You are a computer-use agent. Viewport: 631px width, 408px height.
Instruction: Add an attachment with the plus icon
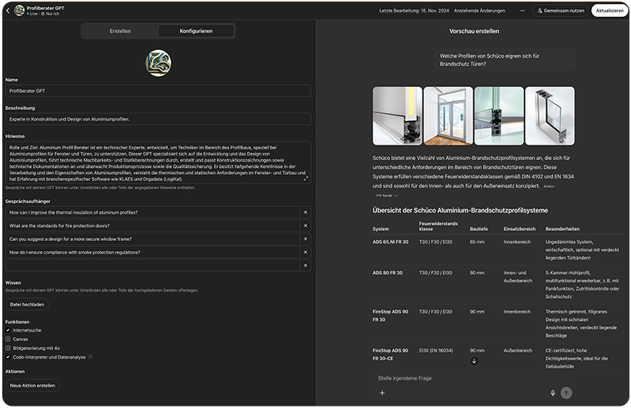[x=382, y=393]
